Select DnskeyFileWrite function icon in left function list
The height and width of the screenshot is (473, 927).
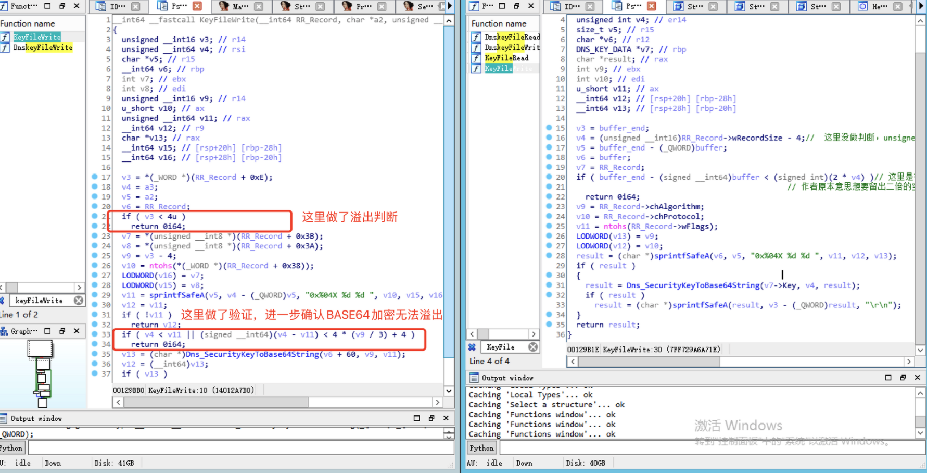pos(5,47)
